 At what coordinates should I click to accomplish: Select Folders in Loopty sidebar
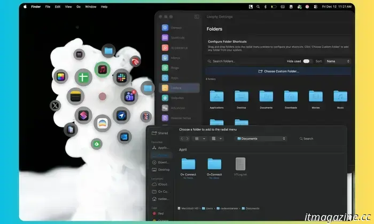180,88
